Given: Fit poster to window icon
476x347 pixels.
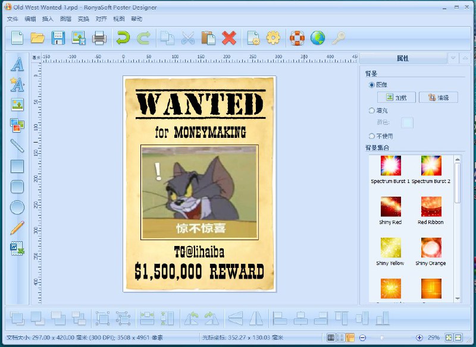Looking at the screenshot, I should click(449, 337).
